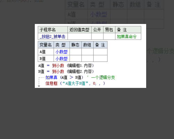This screenshot has width=174, height=139.
Task: Select the 'A值' variable name cell
Action: coord(46,52)
